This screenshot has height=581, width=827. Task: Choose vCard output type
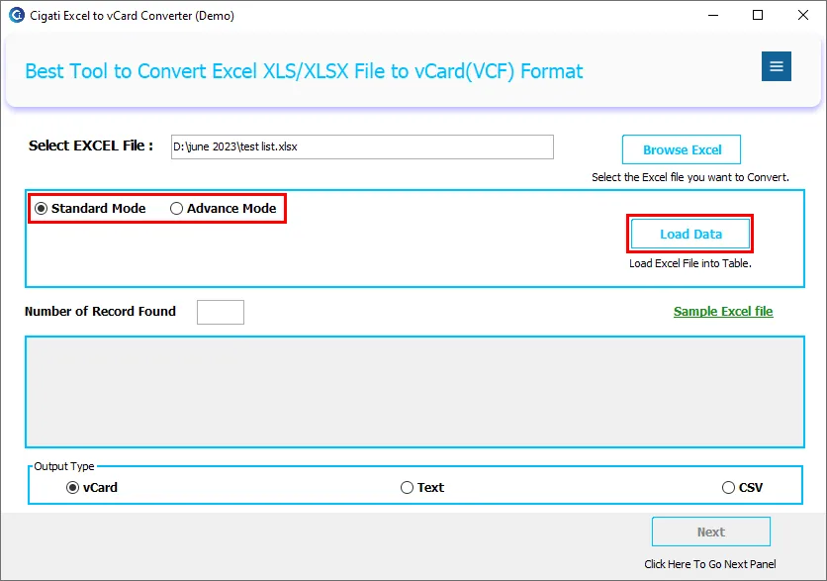(92, 488)
